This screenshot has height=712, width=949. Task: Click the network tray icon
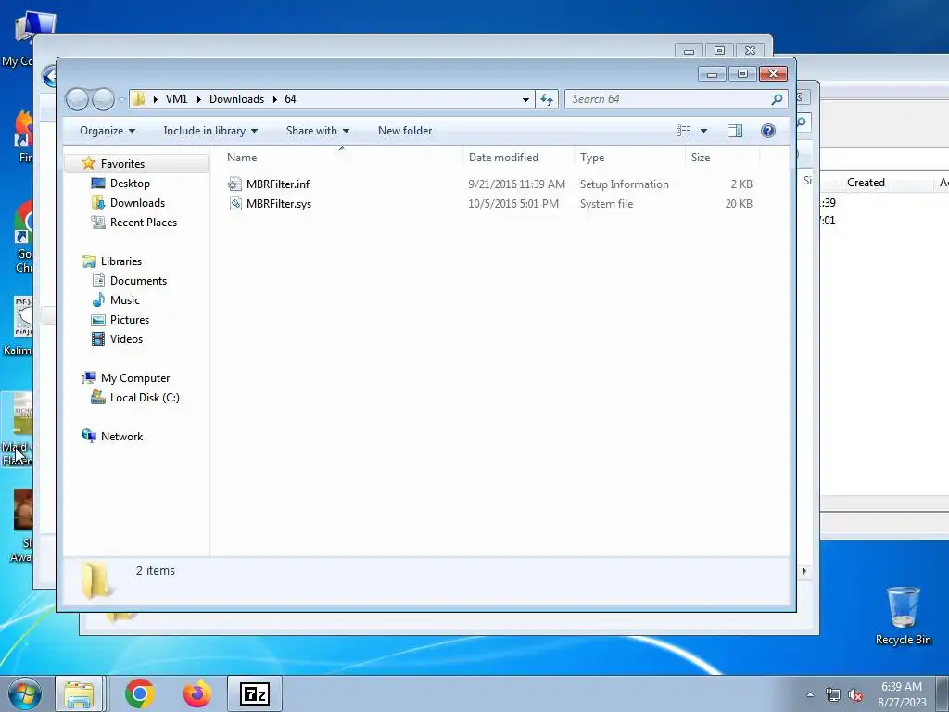click(x=833, y=695)
